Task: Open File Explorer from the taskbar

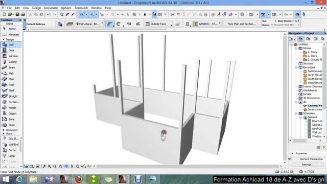Action: pos(33,179)
